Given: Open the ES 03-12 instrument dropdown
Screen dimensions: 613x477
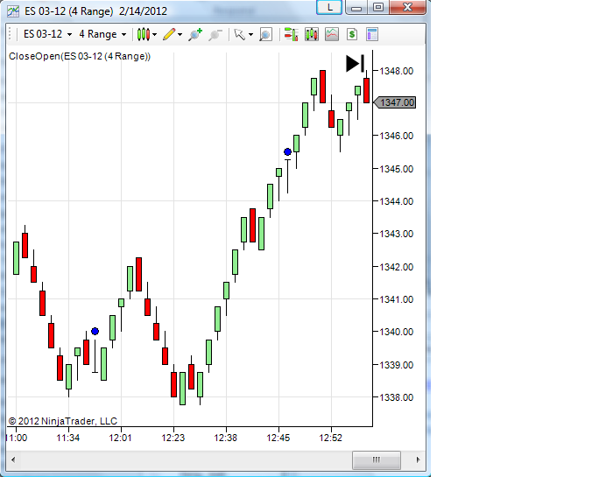Looking at the screenshot, I should (x=47, y=34).
